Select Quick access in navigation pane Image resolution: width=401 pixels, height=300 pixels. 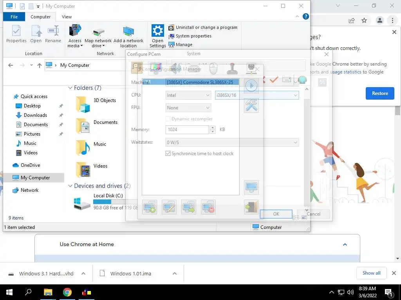34,96
